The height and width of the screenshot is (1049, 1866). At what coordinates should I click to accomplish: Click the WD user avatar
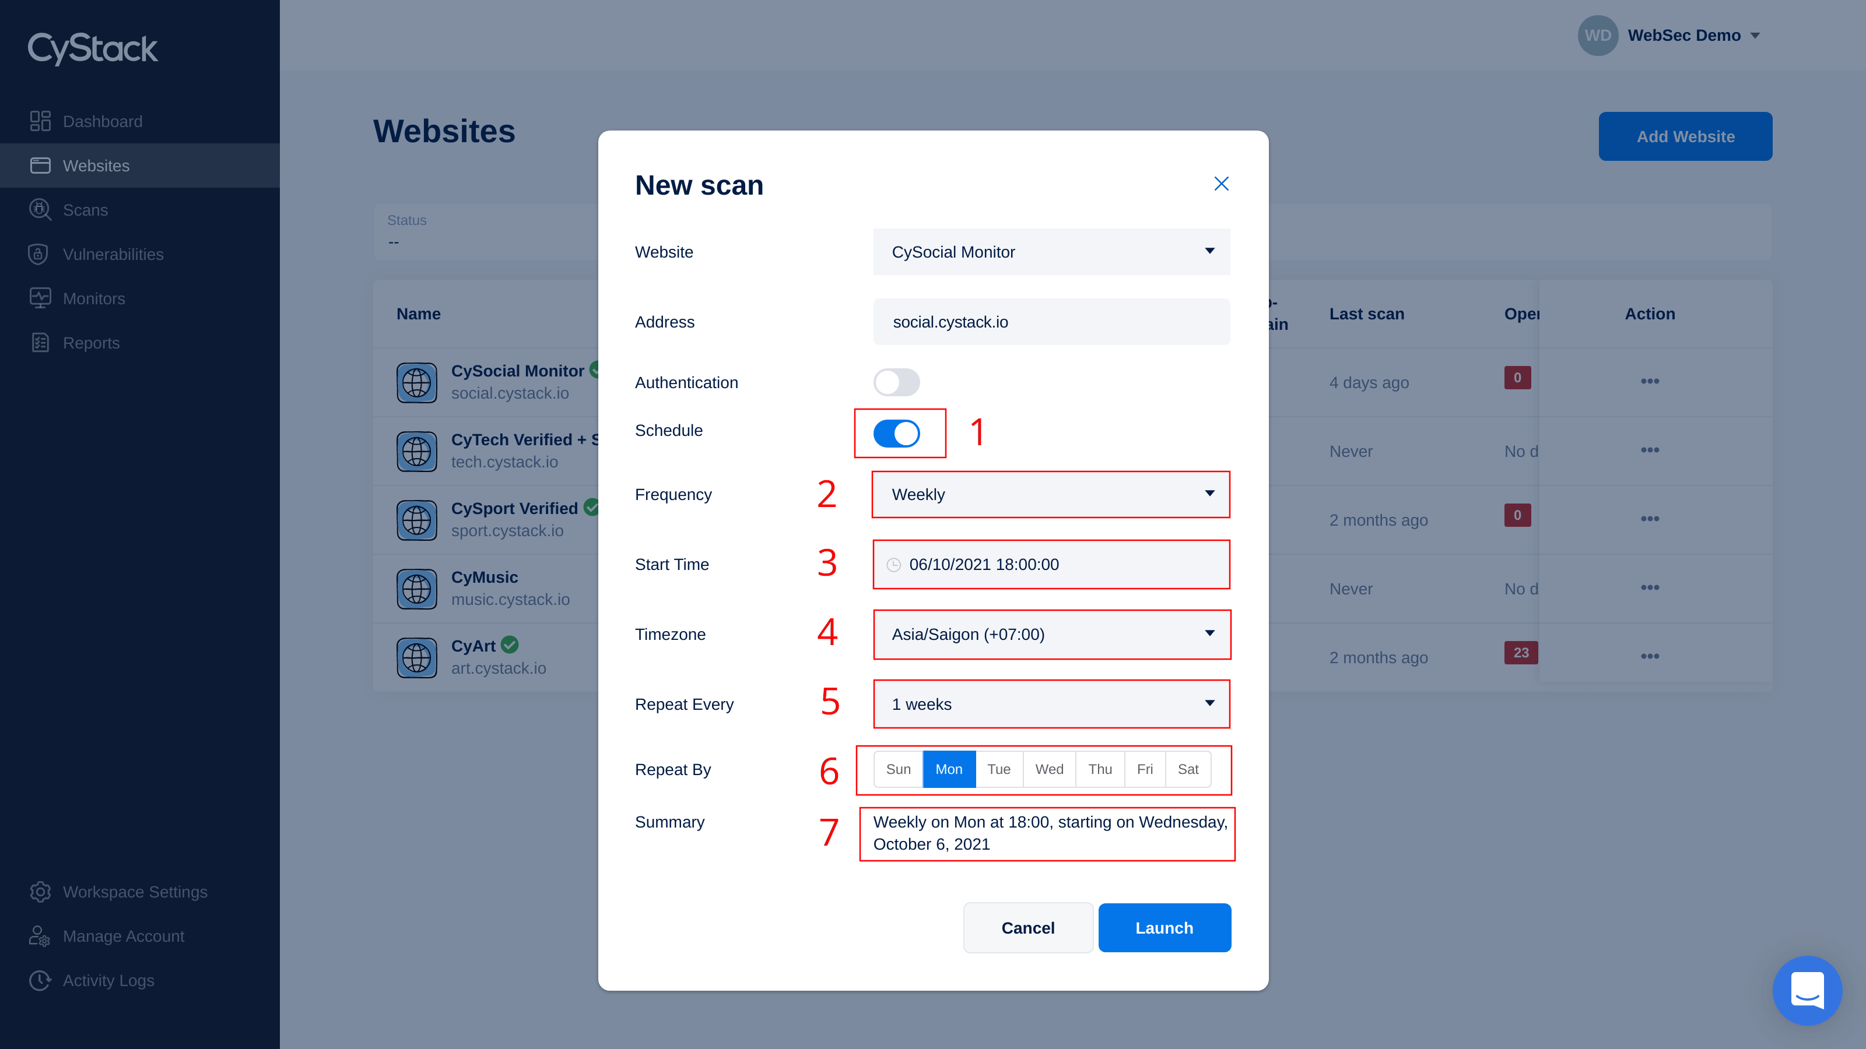pyautogui.click(x=1597, y=36)
